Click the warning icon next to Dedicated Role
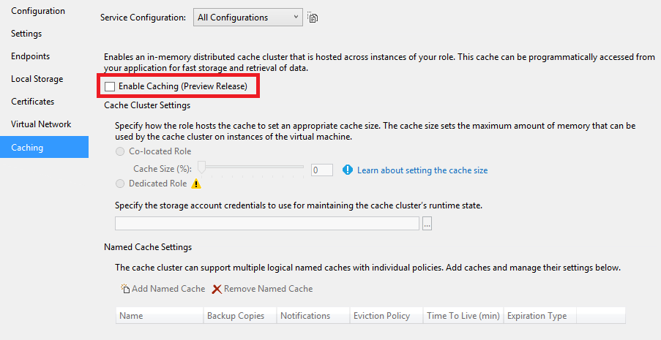The image size is (661, 340). coord(195,184)
